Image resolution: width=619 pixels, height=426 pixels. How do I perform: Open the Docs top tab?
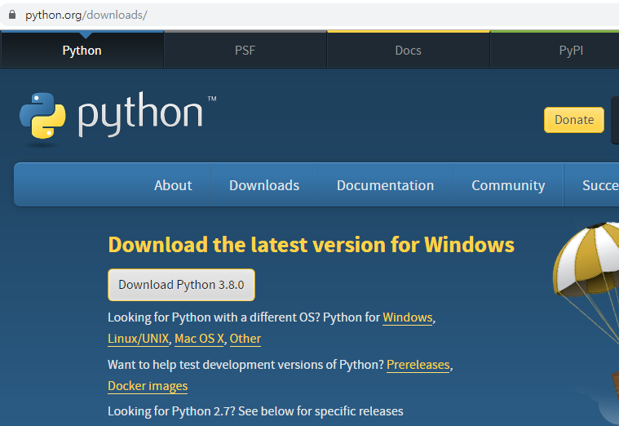(409, 50)
